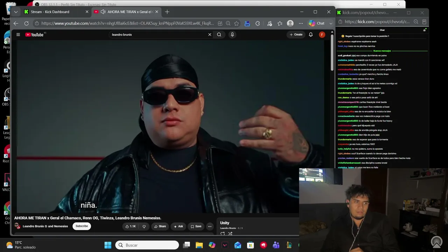
Task: Subscribe to Leandro Brunis channel
Action: click(82, 226)
